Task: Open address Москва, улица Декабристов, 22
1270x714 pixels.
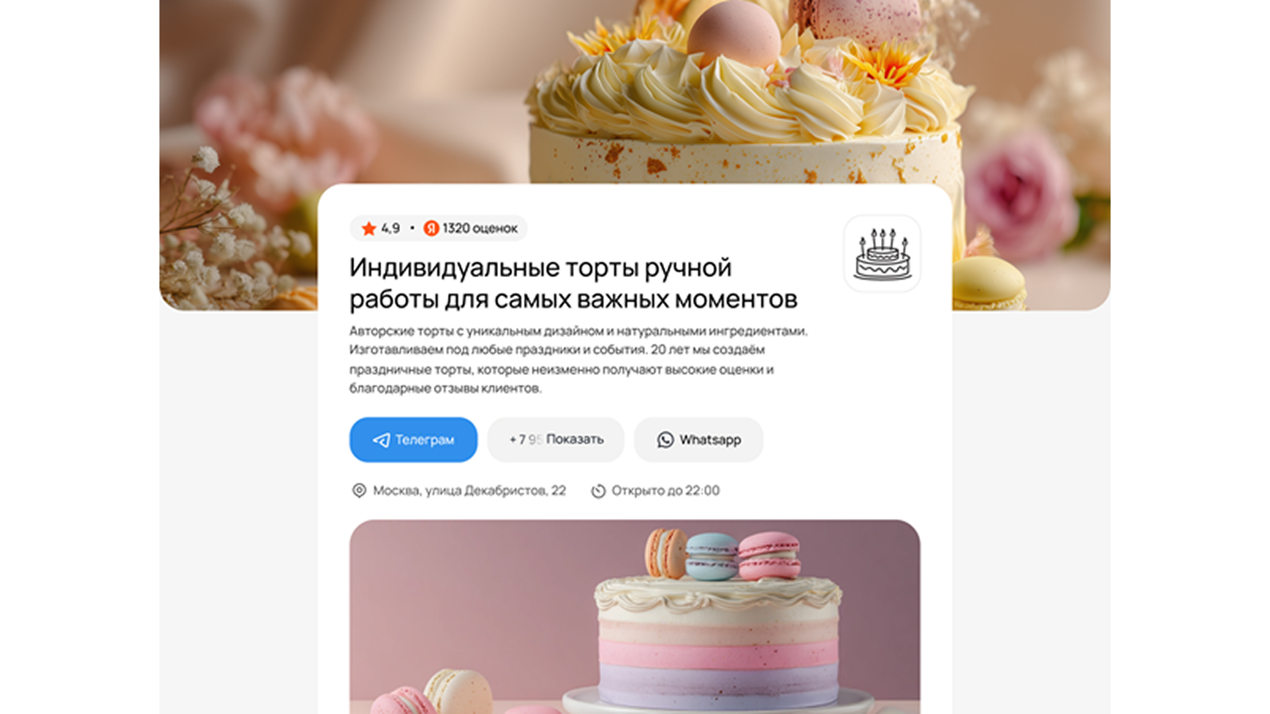Action: pos(470,491)
